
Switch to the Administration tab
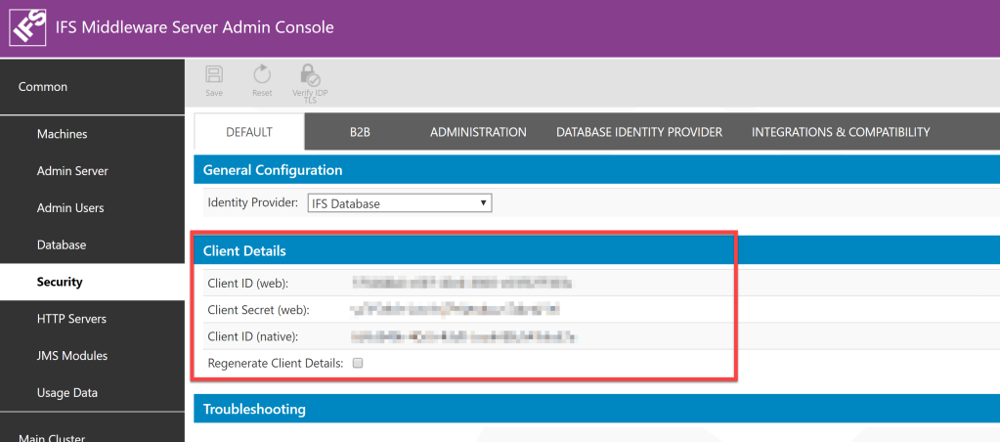[478, 132]
